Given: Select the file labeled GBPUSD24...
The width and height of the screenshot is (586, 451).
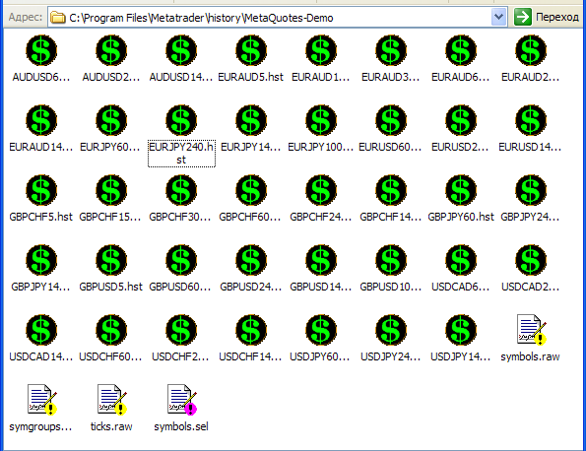Looking at the screenshot, I should [x=251, y=287].
